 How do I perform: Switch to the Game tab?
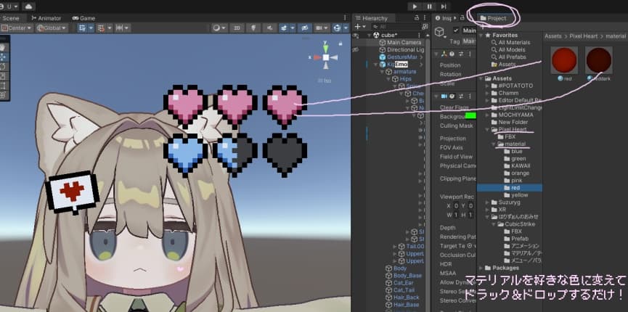click(83, 18)
